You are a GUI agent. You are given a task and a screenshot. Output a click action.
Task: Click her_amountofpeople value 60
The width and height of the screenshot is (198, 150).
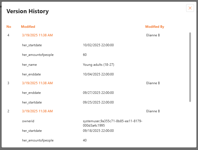[85, 55]
